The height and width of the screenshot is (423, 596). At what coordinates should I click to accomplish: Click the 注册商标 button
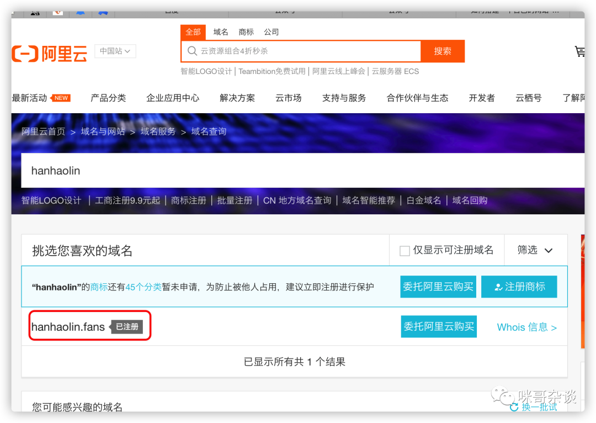[519, 287]
